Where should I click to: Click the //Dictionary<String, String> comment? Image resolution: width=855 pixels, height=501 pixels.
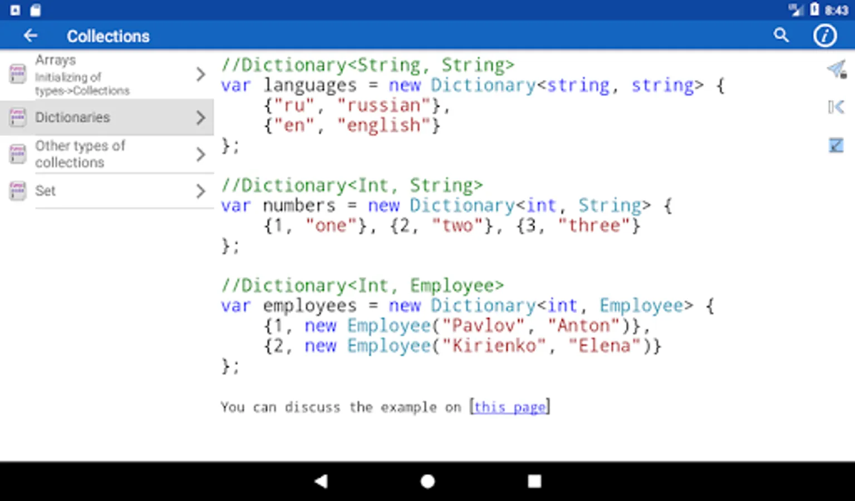click(367, 65)
